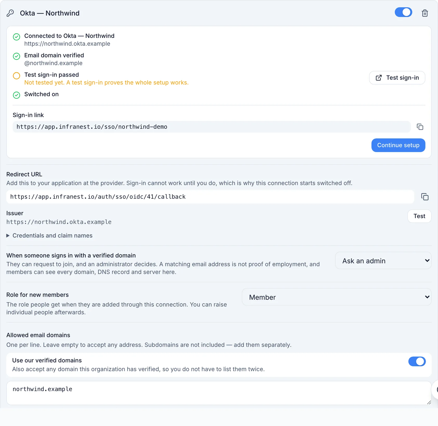Click the 'Sign-in link' label
Screen dimensions: 438x426
click(28, 115)
